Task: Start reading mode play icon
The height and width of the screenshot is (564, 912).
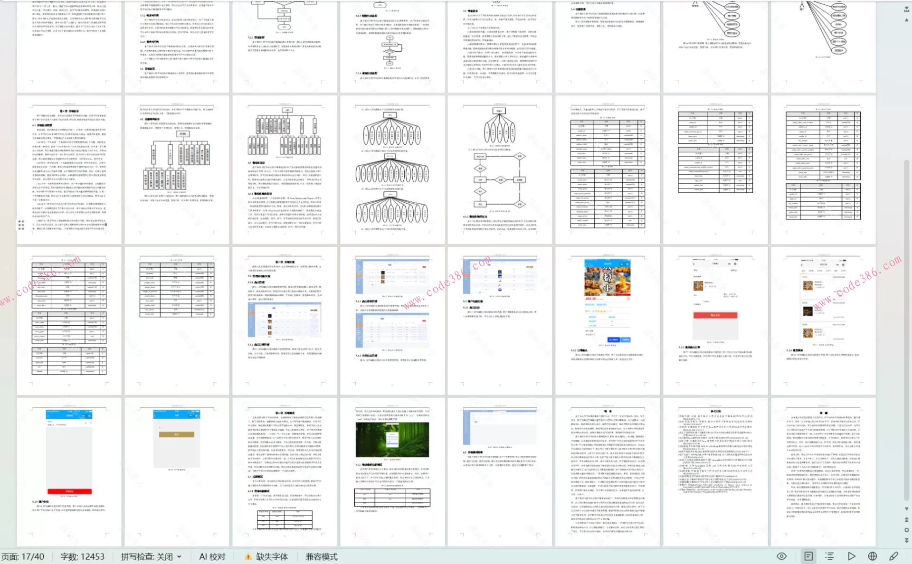Action: coord(851,556)
